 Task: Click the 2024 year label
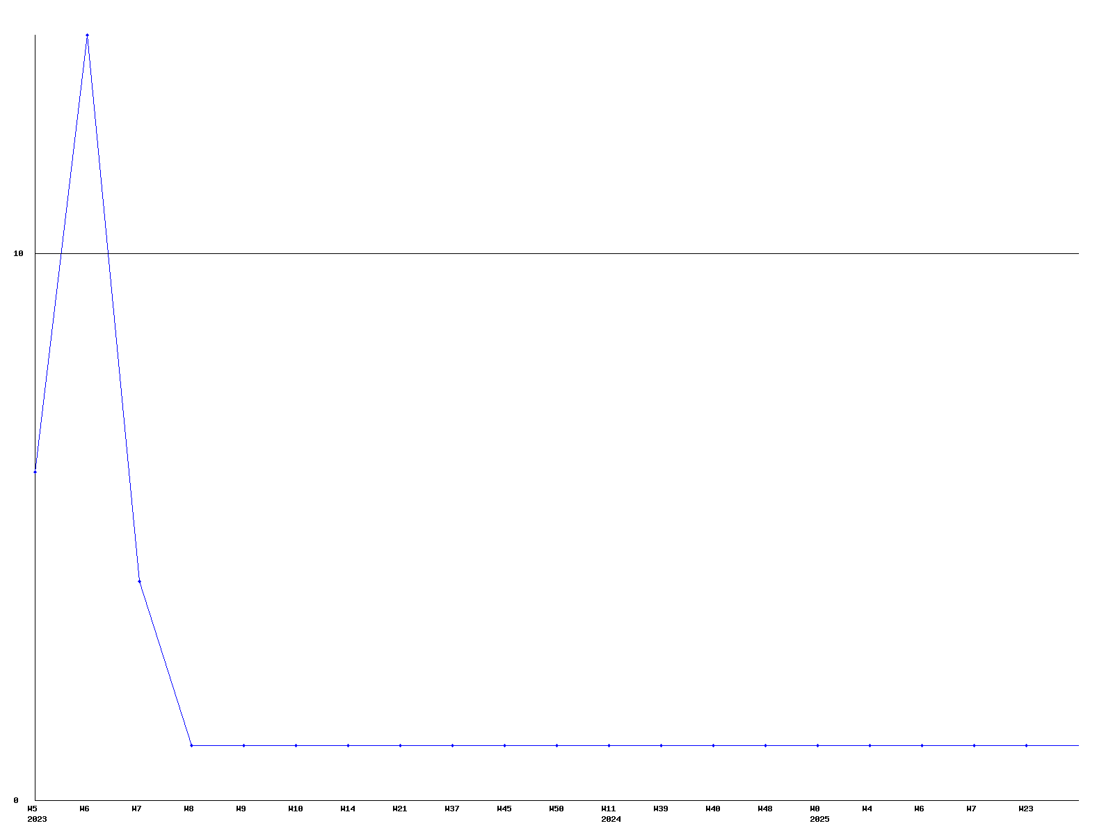[611, 819]
